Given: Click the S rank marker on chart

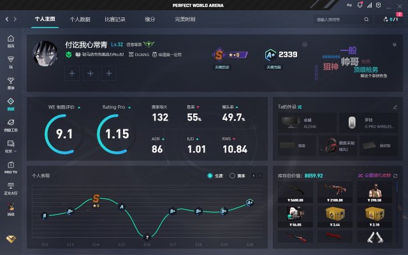Looking at the screenshot, I should 96,199.
